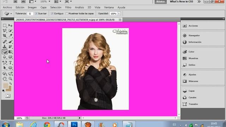Select the Sponge/Dodge tool
The width and height of the screenshot is (226, 127).
click(x=10, y=57)
